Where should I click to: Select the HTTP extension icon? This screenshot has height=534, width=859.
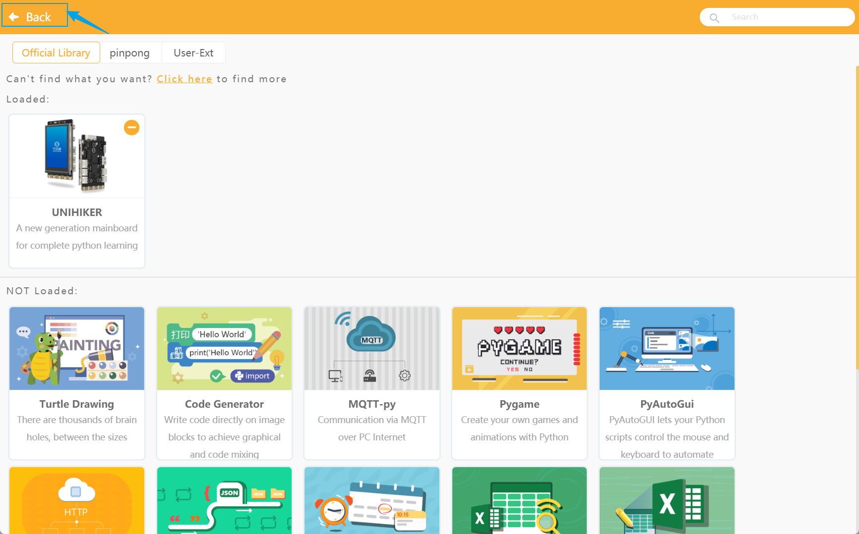point(76,500)
